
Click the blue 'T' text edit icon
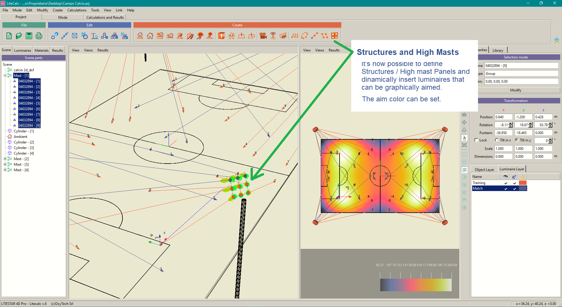click(x=95, y=36)
